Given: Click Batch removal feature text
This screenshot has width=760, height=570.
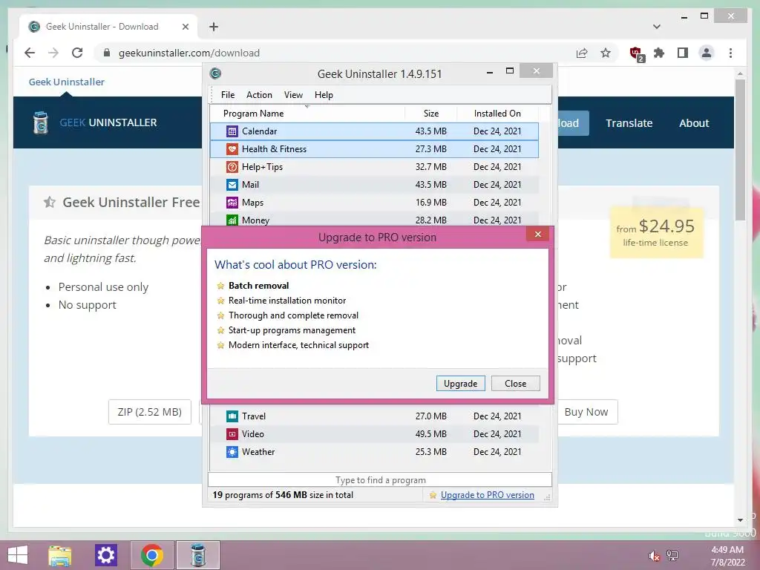Looking at the screenshot, I should pyautogui.click(x=258, y=286).
